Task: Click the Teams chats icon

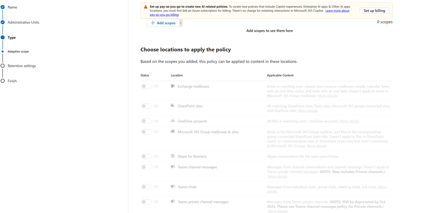Action: point(173,186)
